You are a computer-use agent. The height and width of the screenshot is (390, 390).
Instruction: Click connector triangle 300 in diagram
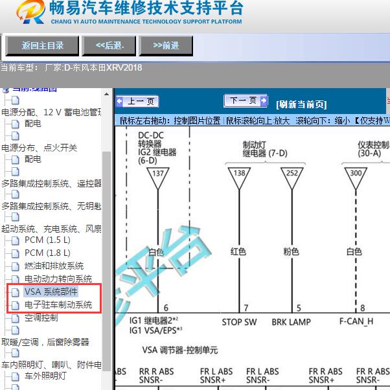click(x=356, y=178)
